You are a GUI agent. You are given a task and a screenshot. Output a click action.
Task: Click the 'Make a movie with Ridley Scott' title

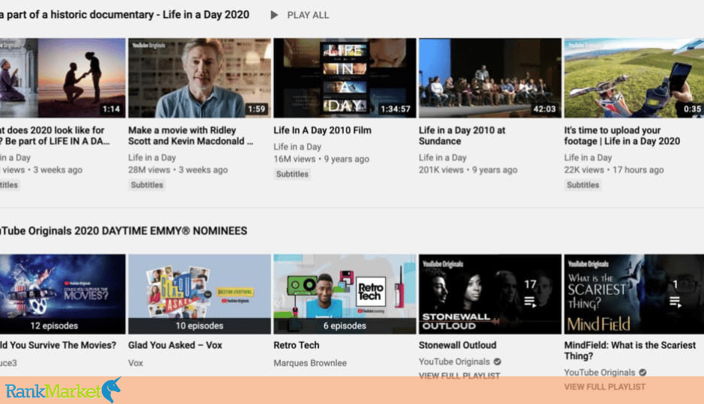(191, 135)
